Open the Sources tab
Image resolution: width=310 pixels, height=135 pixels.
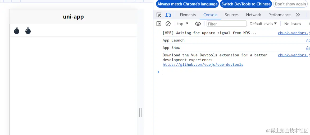pos(231,15)
